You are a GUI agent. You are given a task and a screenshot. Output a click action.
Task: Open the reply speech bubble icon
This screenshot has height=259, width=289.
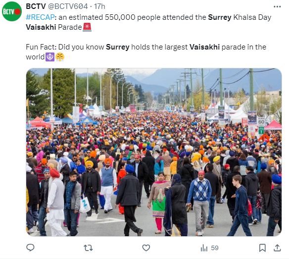point(30,248)
